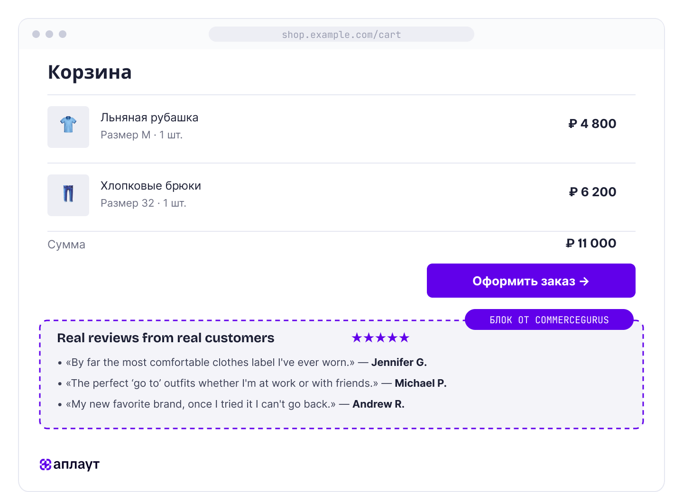
Task: Click the БЛОК ОТ COMMERCEGURUS badge
Action: tap(549, 320)
